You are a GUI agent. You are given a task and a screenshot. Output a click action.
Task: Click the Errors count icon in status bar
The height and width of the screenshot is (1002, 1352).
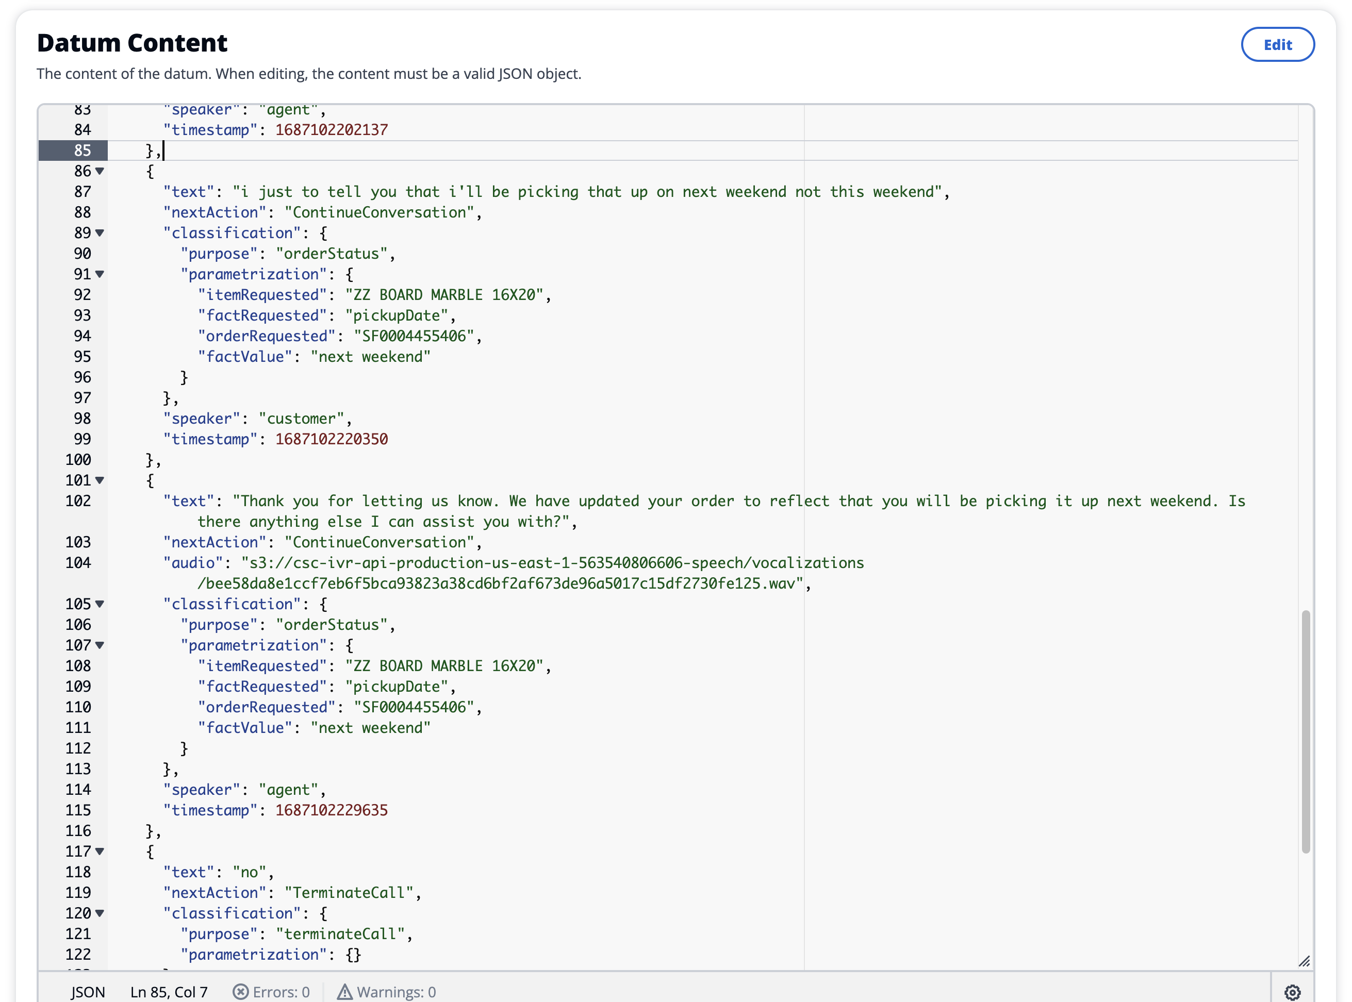[240, 992]
